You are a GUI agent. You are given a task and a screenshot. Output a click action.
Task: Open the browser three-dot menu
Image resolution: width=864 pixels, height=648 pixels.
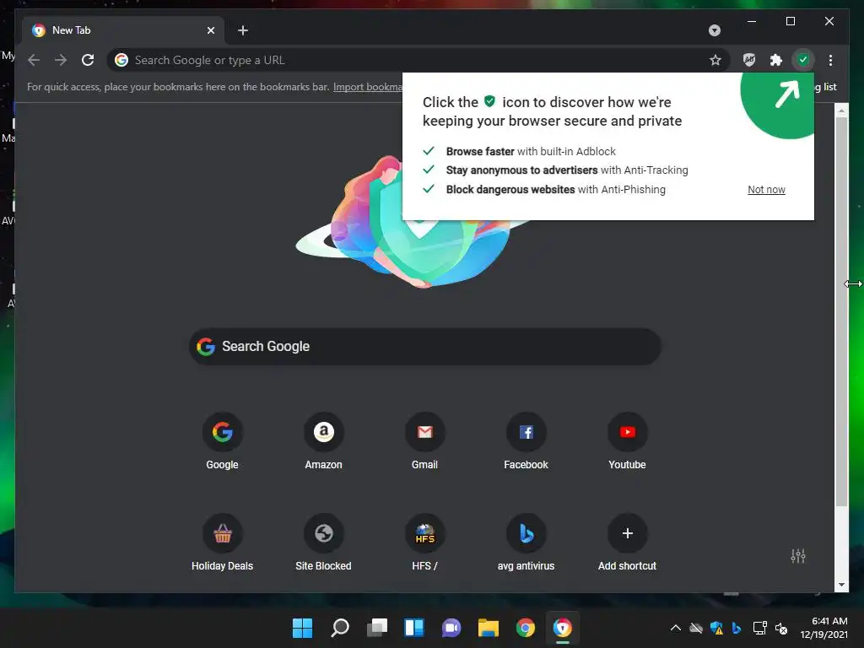830,60
